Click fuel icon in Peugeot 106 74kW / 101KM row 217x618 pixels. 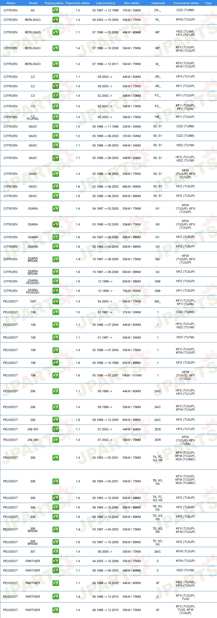tap(55, 375)
